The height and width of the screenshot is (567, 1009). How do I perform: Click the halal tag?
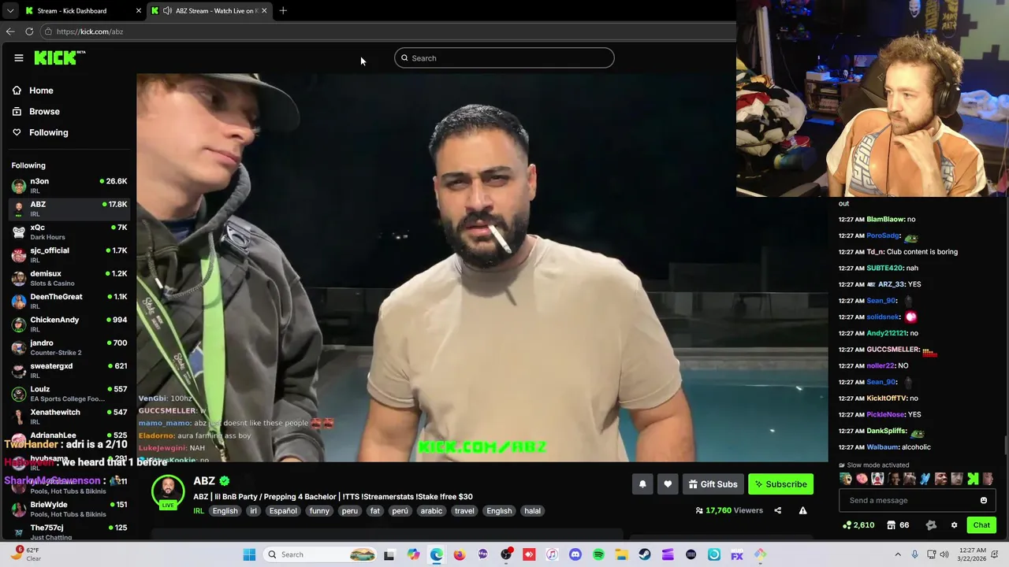533,511
